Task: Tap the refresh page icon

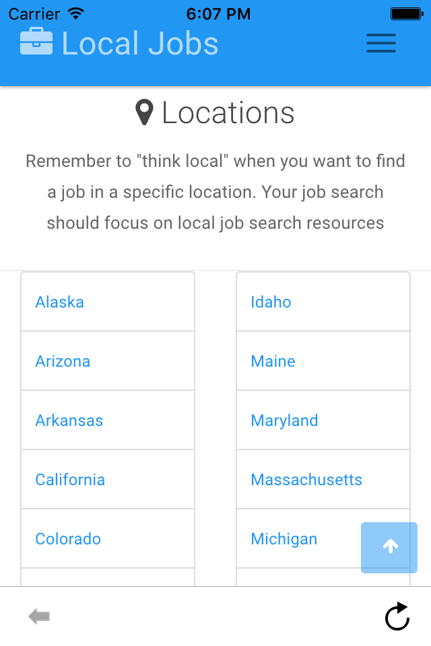Action: click(x=397, y=616)
